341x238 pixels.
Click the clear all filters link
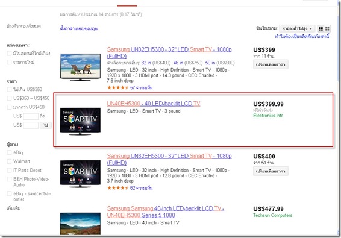pos(23,26)
